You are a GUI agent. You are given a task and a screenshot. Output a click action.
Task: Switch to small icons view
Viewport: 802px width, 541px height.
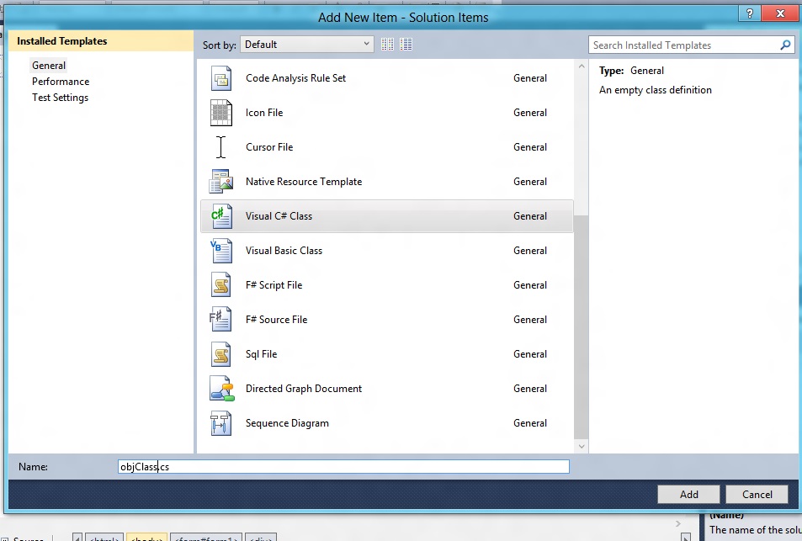coord(388,45)
